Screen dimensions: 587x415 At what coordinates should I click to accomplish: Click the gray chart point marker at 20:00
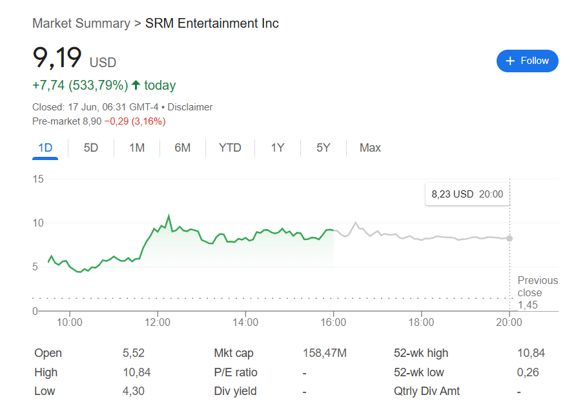[510, 238]
